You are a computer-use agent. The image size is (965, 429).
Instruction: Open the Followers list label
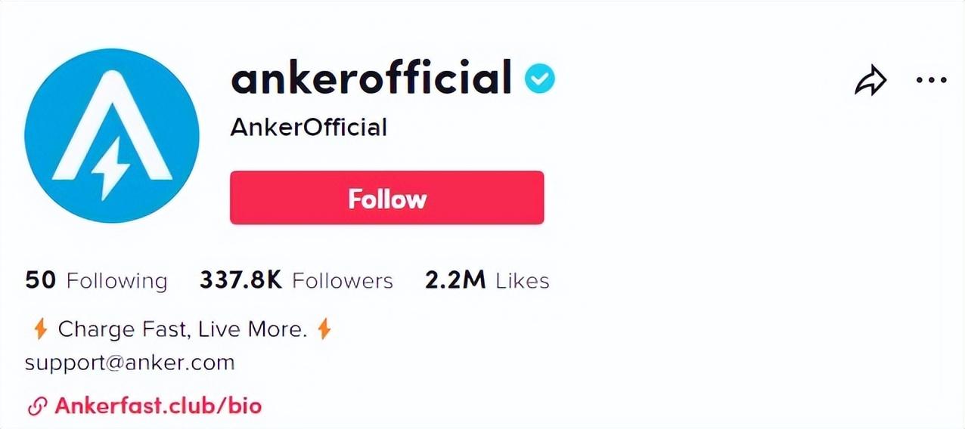click(343, 281)
